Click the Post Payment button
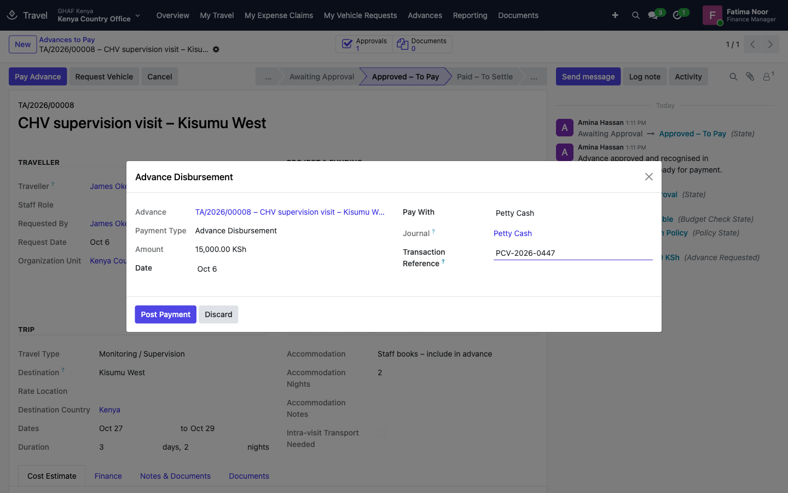788x493 pixels. [x=166, y=314]
